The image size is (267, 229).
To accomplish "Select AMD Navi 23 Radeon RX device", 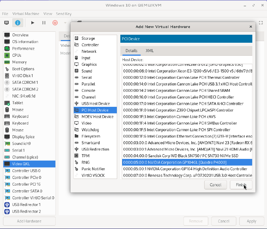I will coord(187,143).
